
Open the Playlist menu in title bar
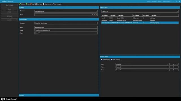[x=149, y=1]
